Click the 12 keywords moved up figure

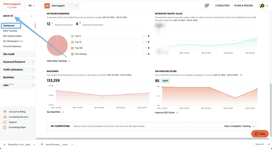(x=48, y=24)
